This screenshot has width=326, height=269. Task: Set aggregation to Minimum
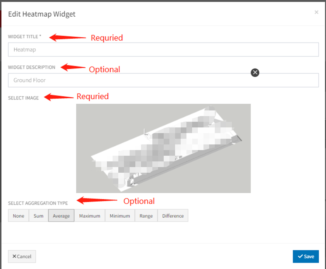[120, 216]
